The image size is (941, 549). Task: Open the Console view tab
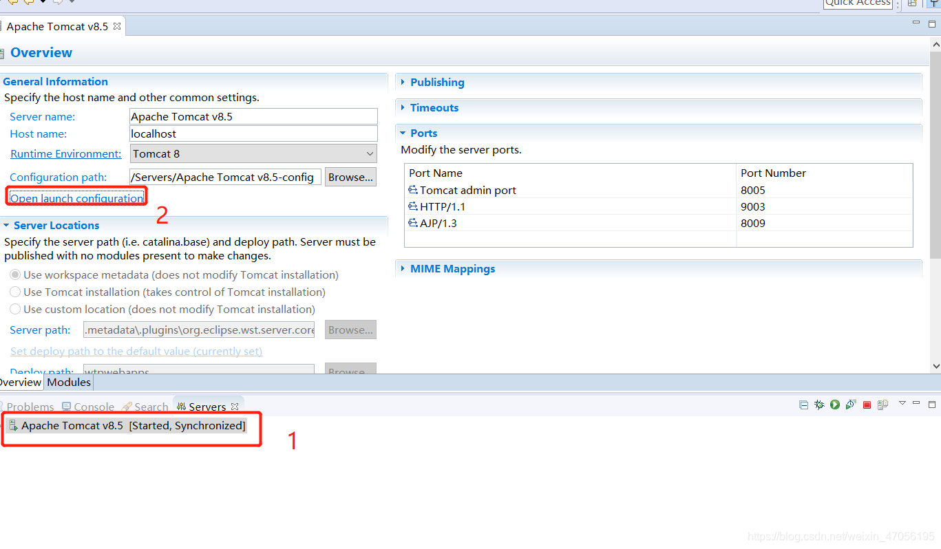coord(88,407)
